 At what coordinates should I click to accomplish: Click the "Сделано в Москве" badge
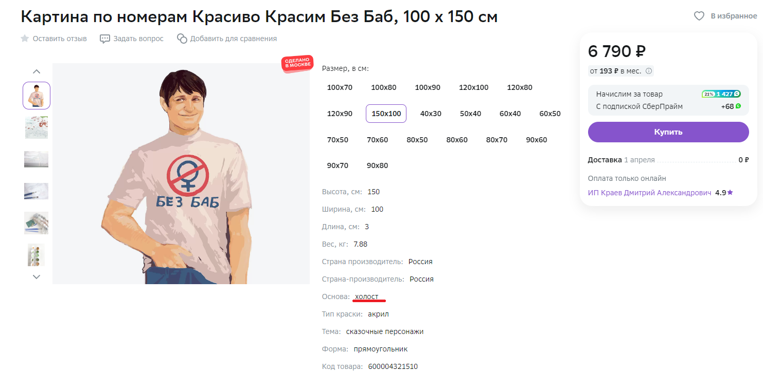[x=297, y=64]
